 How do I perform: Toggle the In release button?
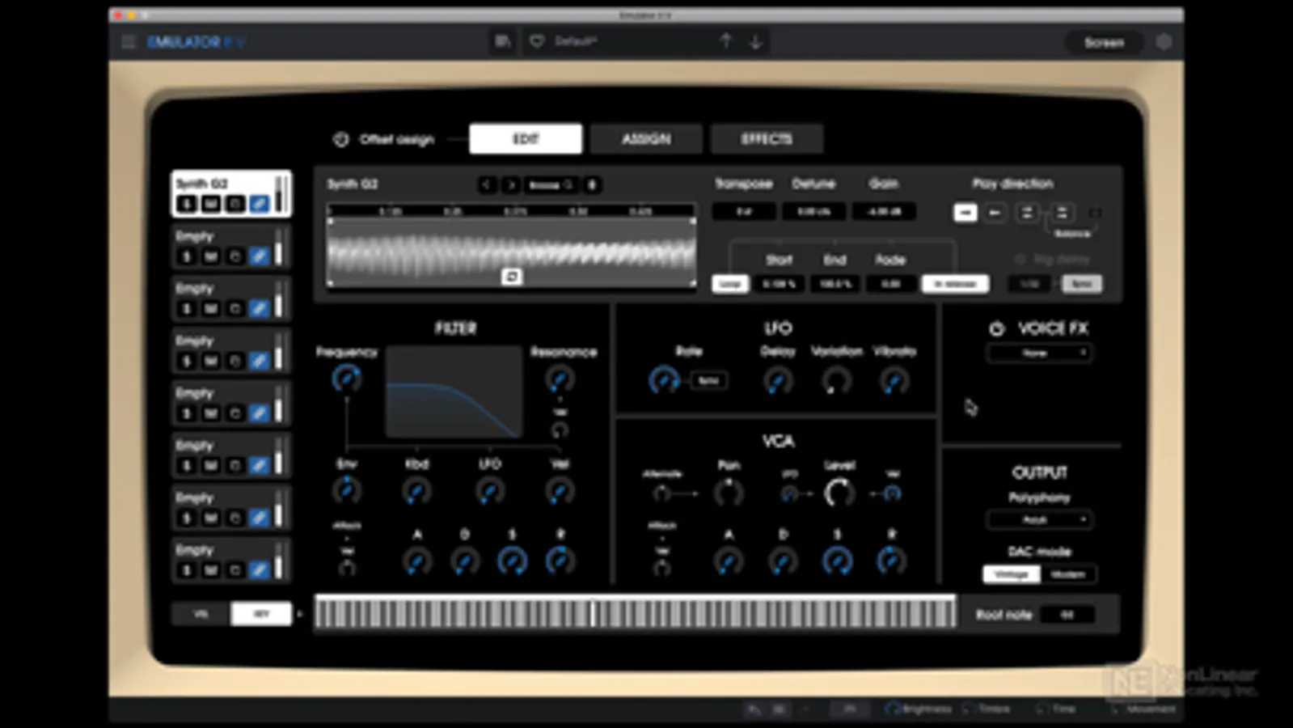coord(955,284)
